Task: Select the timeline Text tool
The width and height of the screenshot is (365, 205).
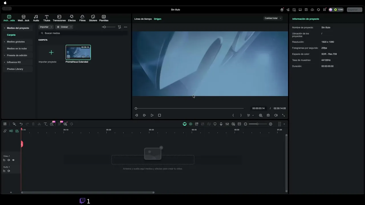Action: (45, 124)
